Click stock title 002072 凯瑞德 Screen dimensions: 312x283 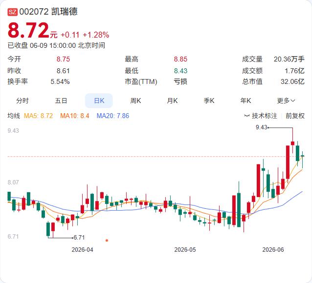tap(48, 12)
